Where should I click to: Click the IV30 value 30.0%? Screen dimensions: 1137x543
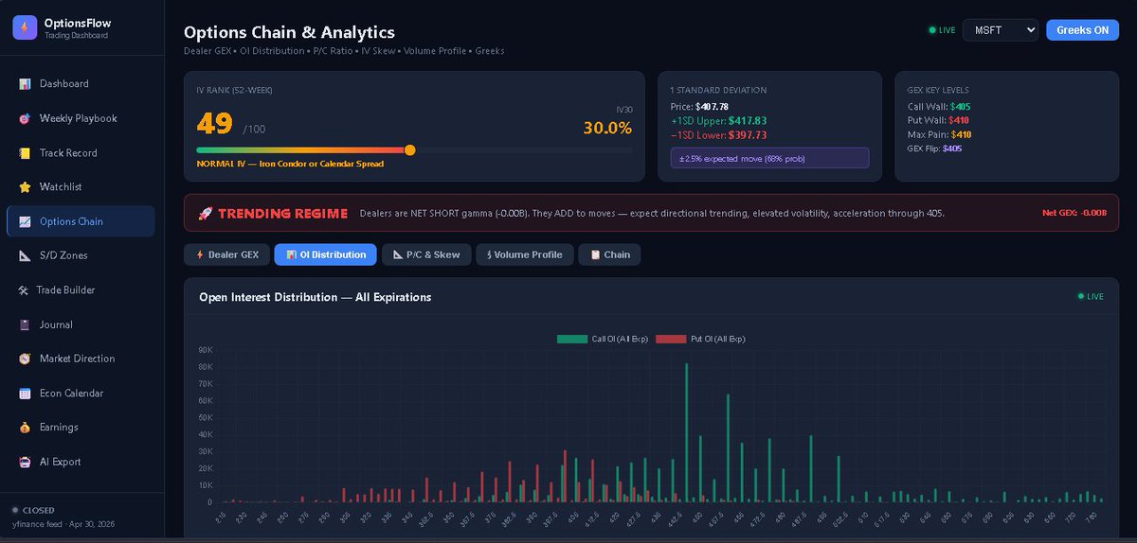607,128
